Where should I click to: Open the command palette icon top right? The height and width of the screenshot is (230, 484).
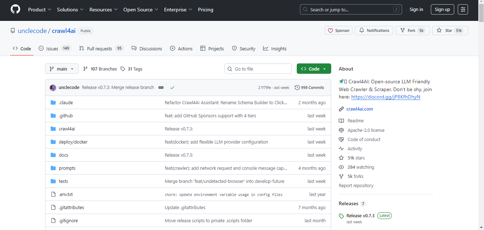tap(463, 10)
